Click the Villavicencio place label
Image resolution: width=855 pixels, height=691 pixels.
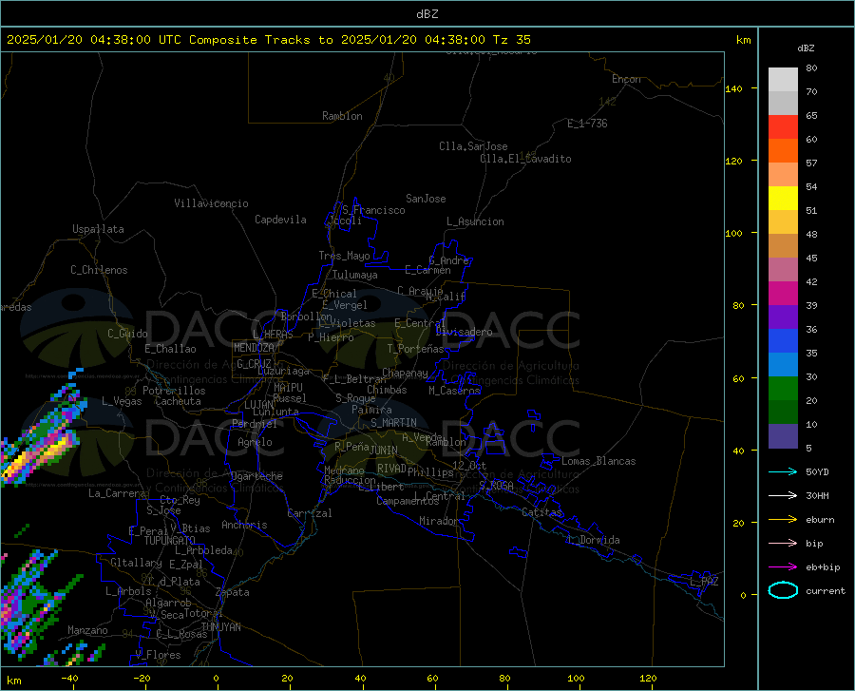tap(211, 203)
